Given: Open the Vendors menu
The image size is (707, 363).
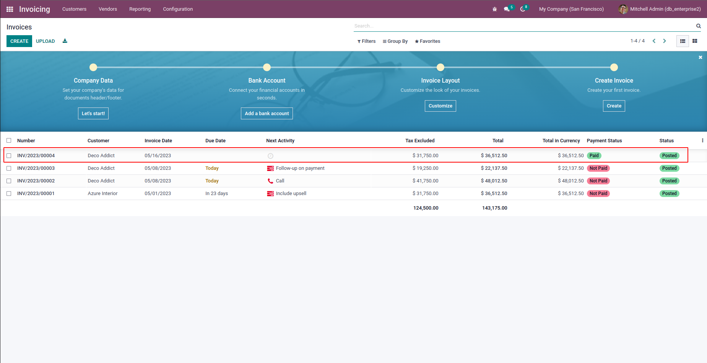Looking at the screenshot, I should (x=108, y=9).
